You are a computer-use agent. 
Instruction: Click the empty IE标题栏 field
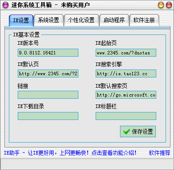126,116
